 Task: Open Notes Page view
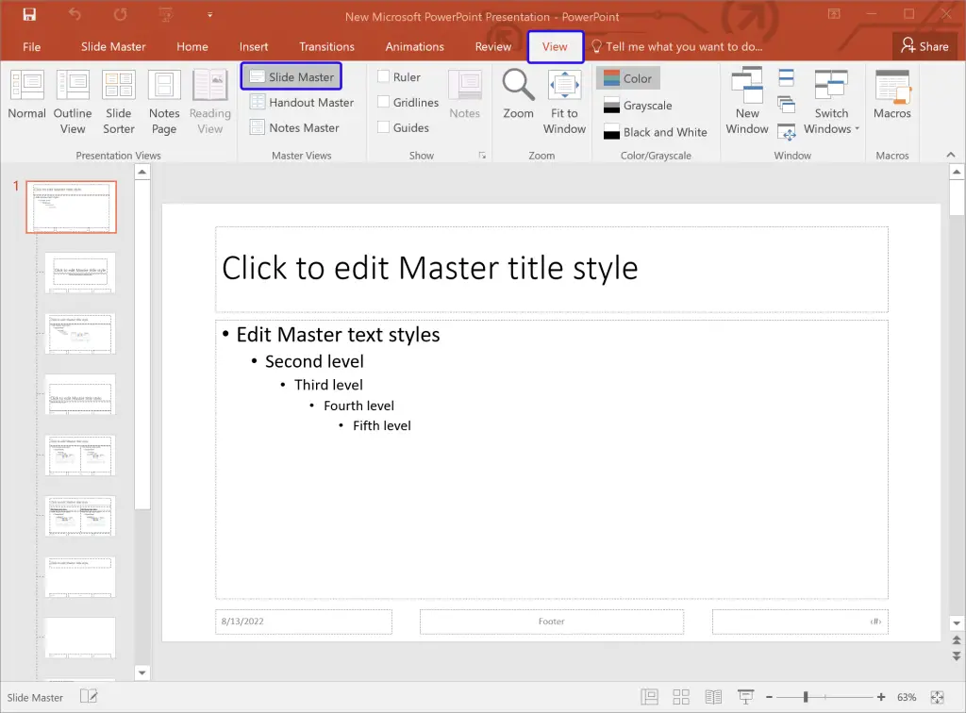pos(163,99)
